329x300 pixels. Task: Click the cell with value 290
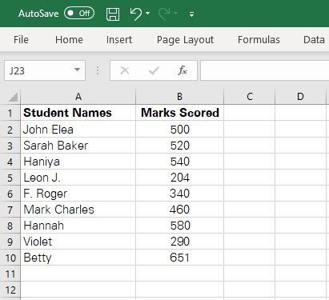tap(179, 242)
